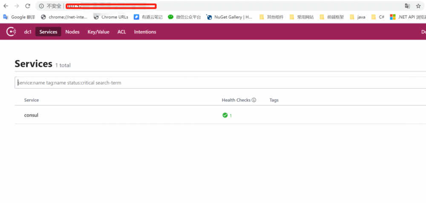Click the Consul logo icon
This screenshot has height=203, width=426.
click(11, 32)
